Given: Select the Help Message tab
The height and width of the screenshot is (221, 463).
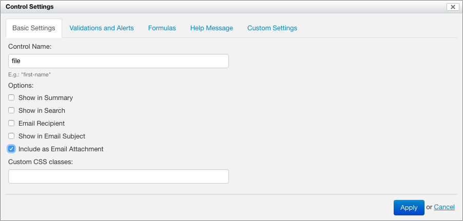Looking at the screenshot, I should (211, 28).
